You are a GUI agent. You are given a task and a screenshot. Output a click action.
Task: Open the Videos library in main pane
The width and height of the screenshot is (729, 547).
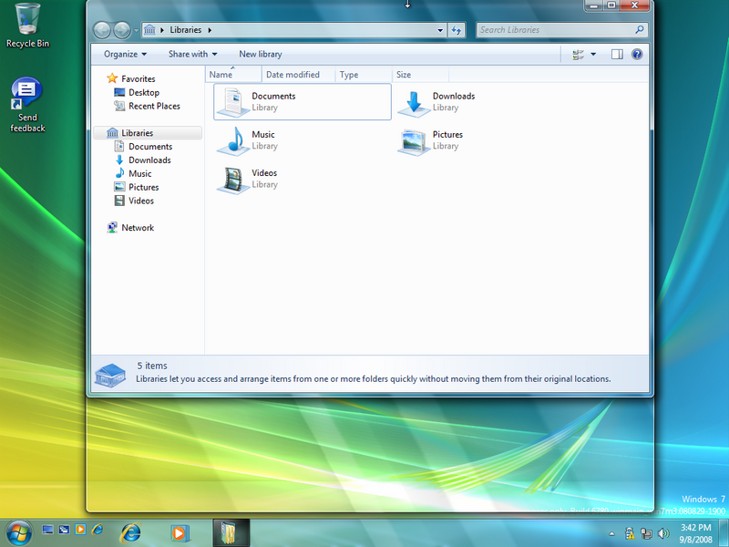(234, 179)
